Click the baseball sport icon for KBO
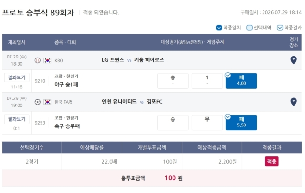305x193 pixels. [x=38, y=60]
